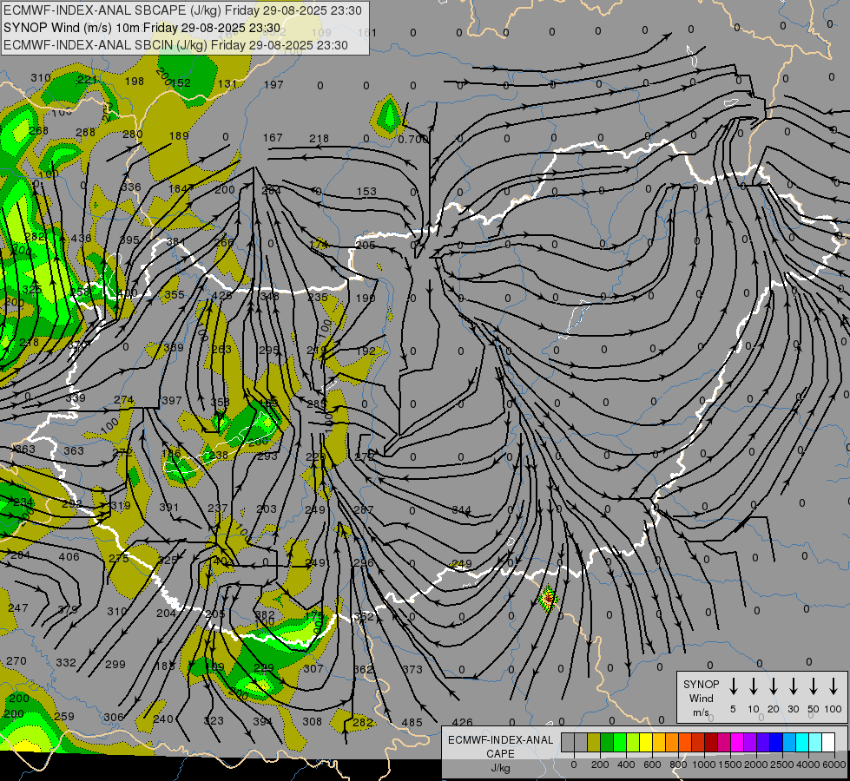The image size is (850, 781).
Task: Click the '259' value on the map
Action: point(64,716)
